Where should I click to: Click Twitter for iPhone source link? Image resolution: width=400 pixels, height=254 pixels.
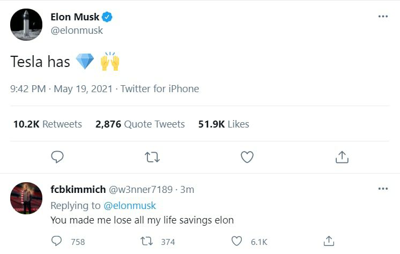pyautogui.click(x=159, y=89)
